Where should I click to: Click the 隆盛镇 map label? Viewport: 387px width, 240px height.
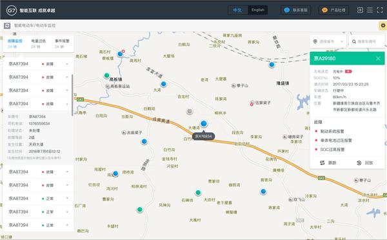(283, 83)
